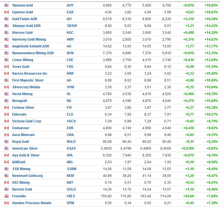Open the K92 Mining link
The width and height of the screenshot is (221, 207).
point(21,183)
